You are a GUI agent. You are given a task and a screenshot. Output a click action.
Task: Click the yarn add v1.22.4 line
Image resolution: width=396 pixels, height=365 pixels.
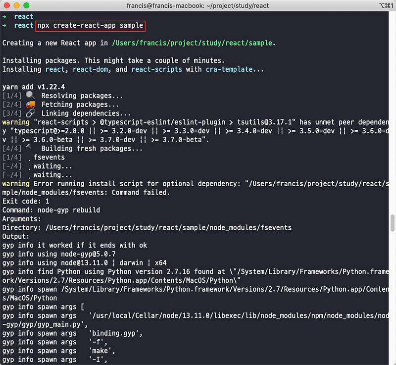[x=34, y=87]
